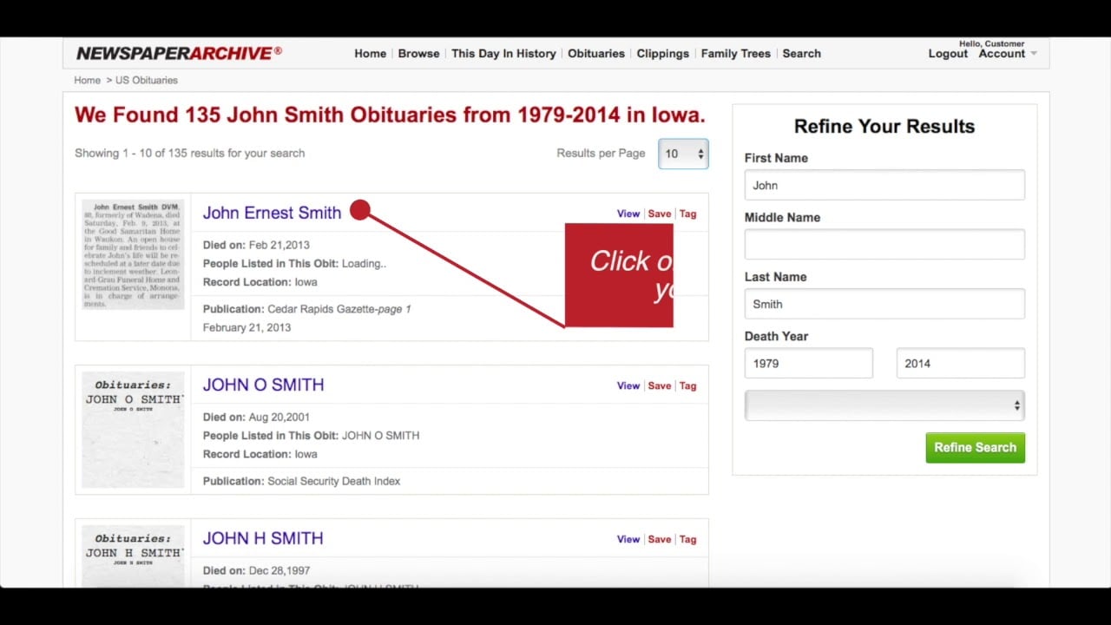
Task: Open John Ernest Smith's newspaper clipping thumbnail
Action: (132, 254)
